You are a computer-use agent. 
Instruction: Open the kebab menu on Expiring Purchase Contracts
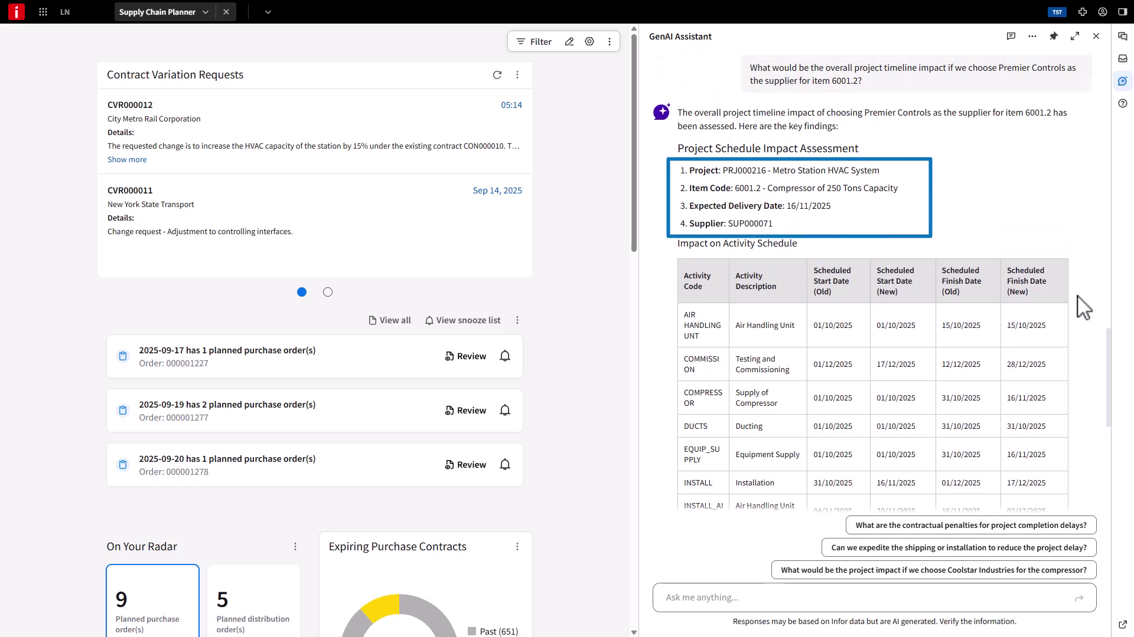click(518, 546)
